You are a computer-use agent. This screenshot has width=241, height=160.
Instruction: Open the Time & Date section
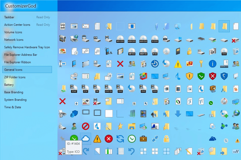click(13, 107)
